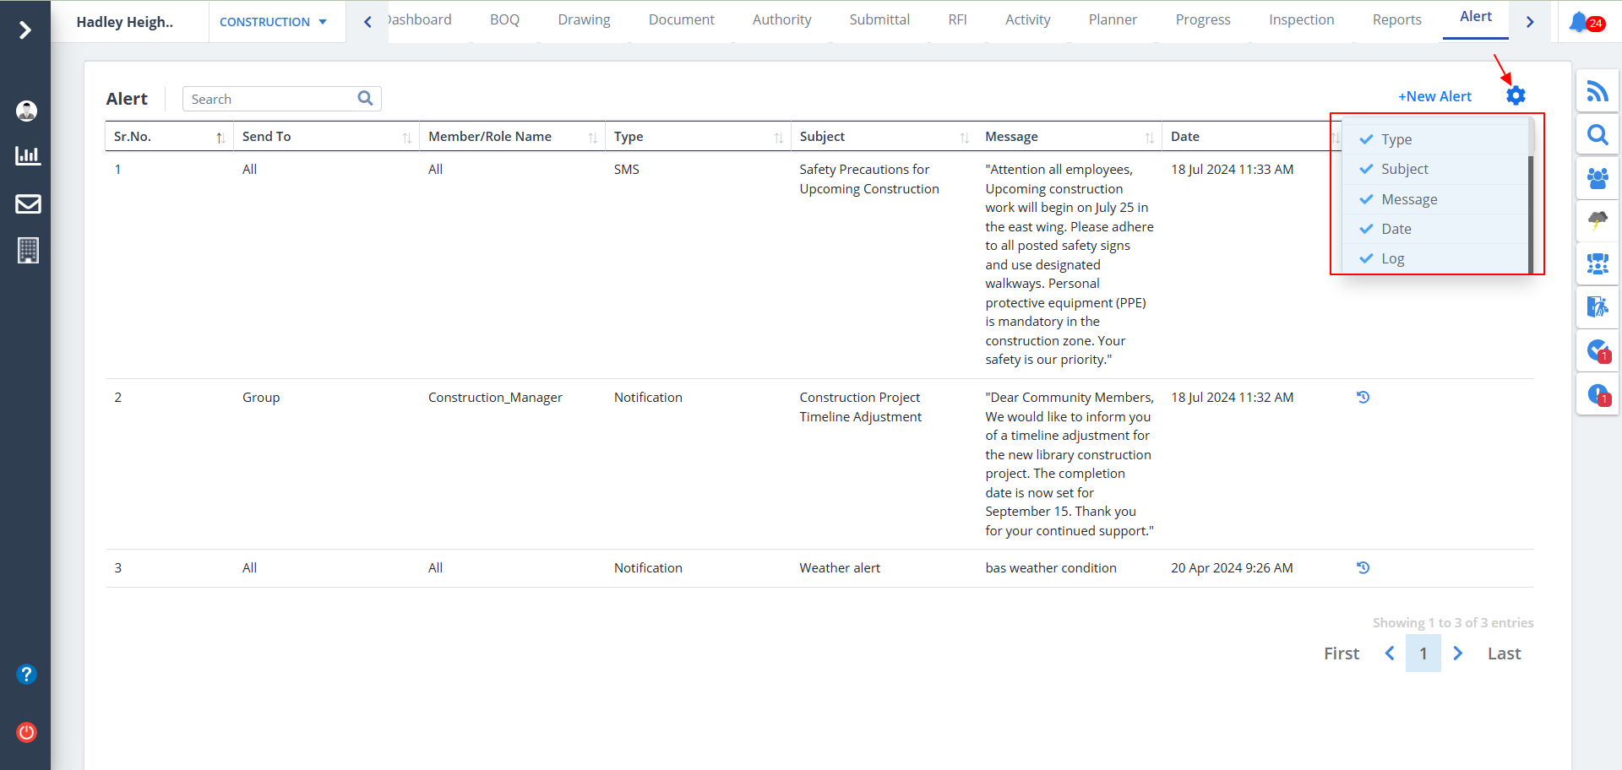Open the mail envelope icon in left sidebar
Viewport: 1622px width, 770px height.
28,203
